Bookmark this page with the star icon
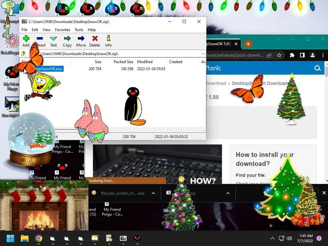 click(x=279, y=55)
